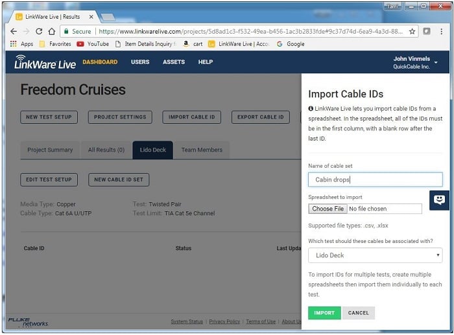Switch to the All Results (0) tab

point(106,150)
